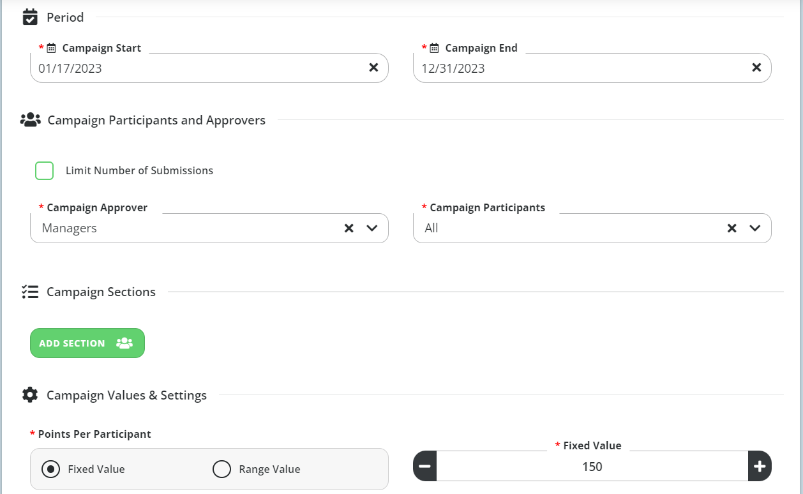
Task: Select the Range Value radio option
Action: pos(221,469)
